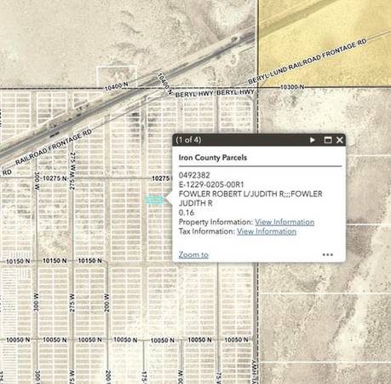The height and width of the screenshot is (384, 391).
Task: Click the (1 of 4) feature counter
Action: coord(188,140)
